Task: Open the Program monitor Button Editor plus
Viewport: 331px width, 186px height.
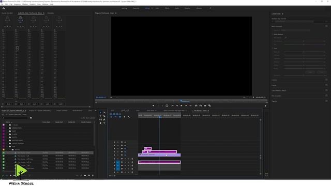Action: (265, 106)
